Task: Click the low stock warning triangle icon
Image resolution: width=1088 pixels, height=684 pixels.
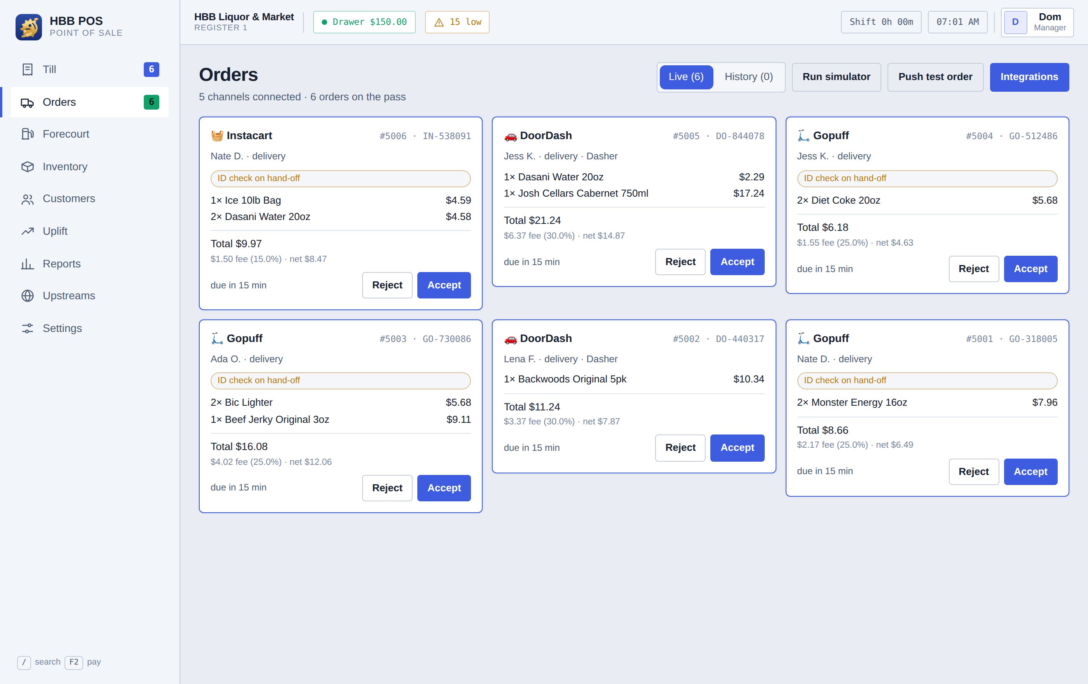Action: 439,22
